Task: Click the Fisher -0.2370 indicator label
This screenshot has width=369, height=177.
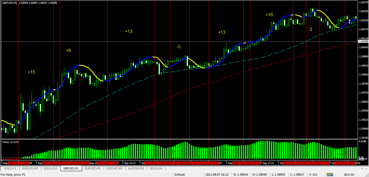Action: pos(11,141)
